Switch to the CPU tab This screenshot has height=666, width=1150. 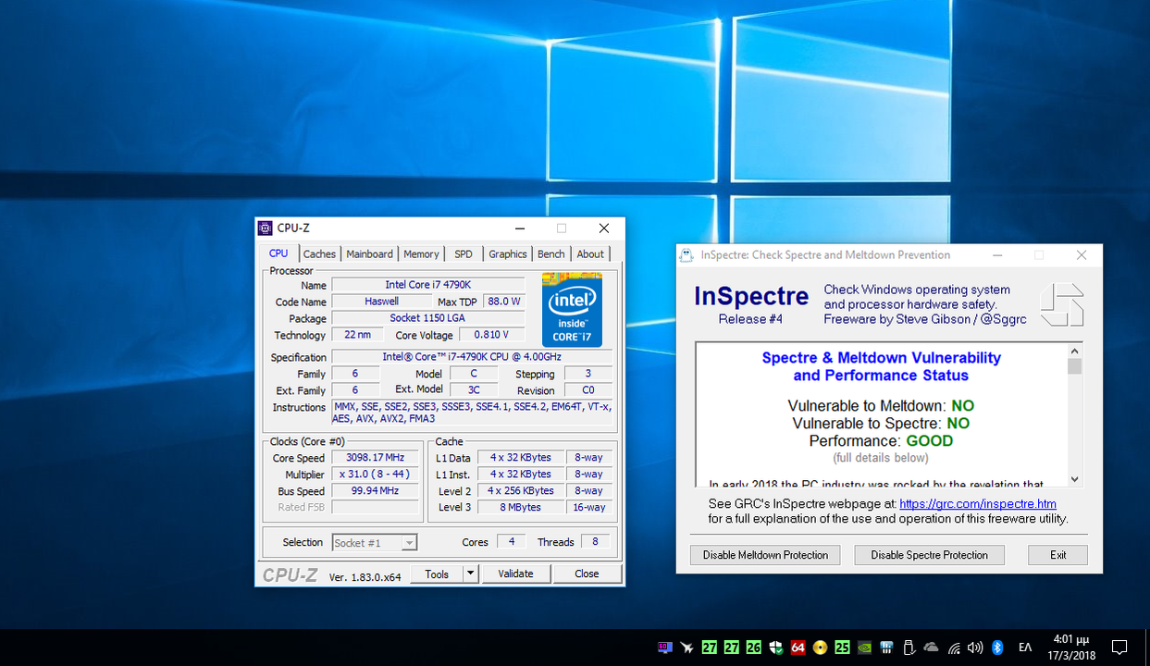pos(278,253)
